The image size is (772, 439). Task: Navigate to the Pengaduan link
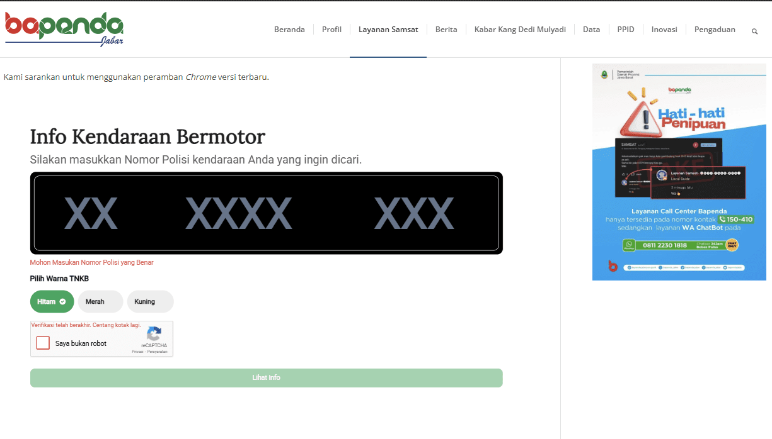tap(715, 30)
